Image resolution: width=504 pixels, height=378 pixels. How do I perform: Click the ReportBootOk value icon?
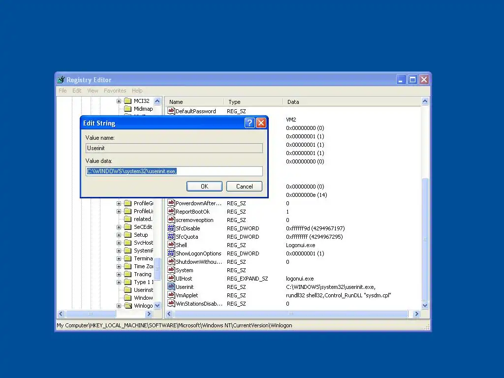coord(171,212)
